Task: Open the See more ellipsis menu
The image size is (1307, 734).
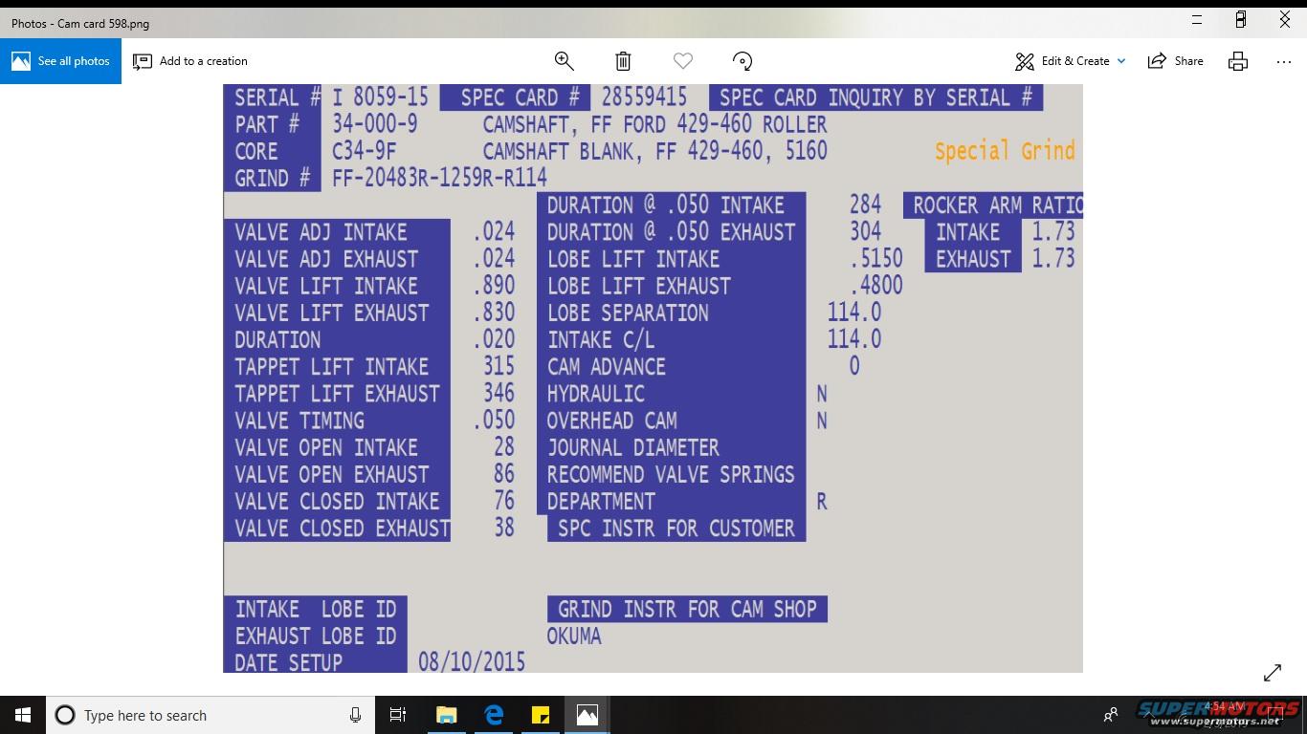Action: [x=1284, y=61]
